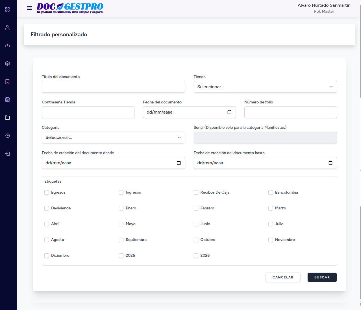Click the creation date hasta field

265,163
